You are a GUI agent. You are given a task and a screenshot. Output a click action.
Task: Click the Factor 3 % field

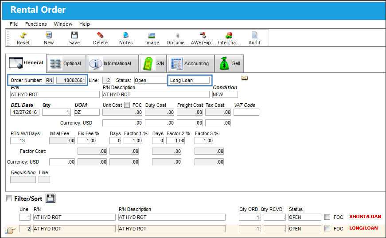click(x=204, y=140)
